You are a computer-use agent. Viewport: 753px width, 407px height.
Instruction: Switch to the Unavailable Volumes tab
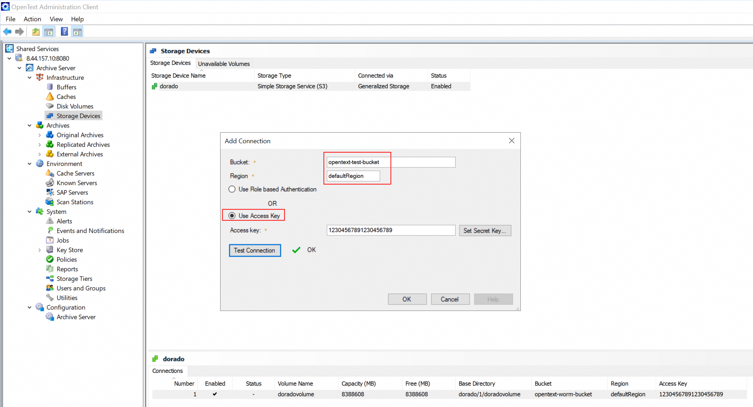click(224, 64)
